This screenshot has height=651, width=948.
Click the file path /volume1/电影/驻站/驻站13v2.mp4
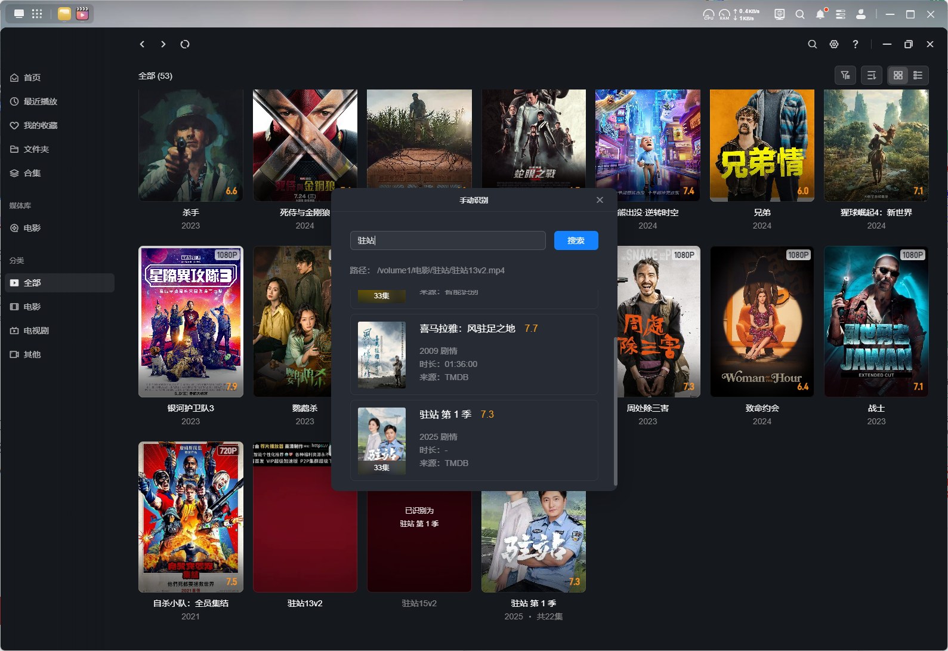point(441,270)
